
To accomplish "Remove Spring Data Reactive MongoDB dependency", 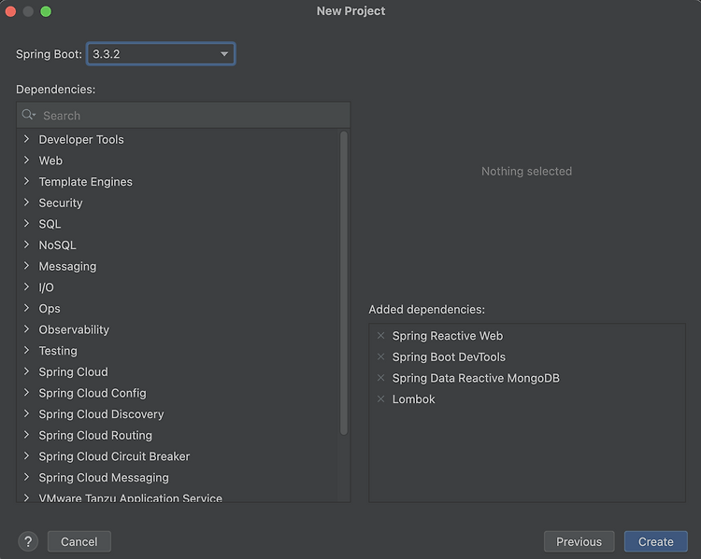I will click(x=381, y=378).
